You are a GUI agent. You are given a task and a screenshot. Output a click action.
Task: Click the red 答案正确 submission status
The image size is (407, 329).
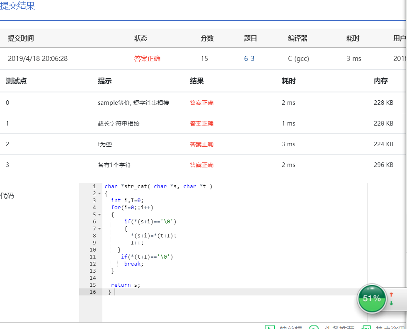[x=147, y=59]
